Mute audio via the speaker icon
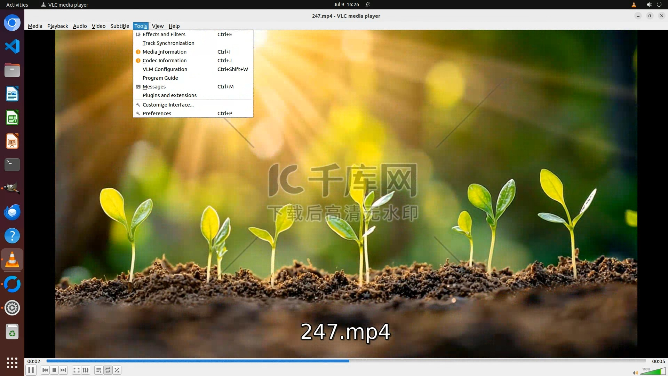Image resolution: width=668 pixels, height=376 pixels. pos(635,373)
